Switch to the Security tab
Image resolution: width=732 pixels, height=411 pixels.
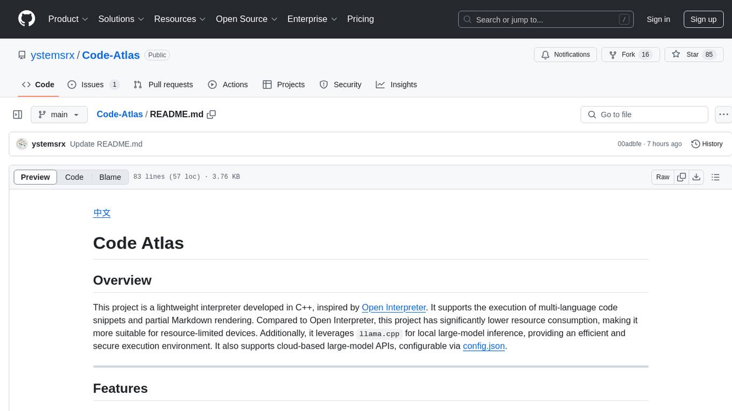340,84
